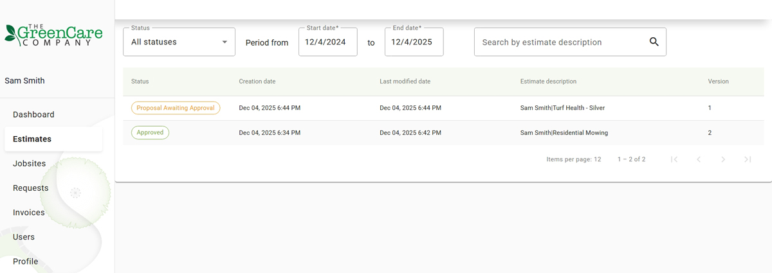Click the 1 – 2 of 2 range label

point(632,159)
